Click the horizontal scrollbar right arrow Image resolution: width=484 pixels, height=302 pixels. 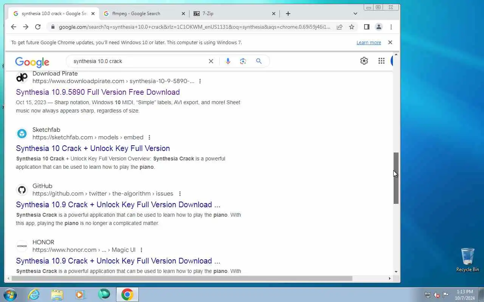click(389, 279)
